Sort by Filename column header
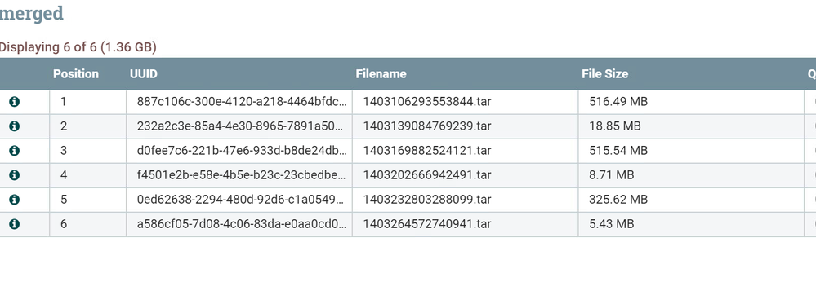The width and height of the screenshot is (816, 304). click(381, 74)
